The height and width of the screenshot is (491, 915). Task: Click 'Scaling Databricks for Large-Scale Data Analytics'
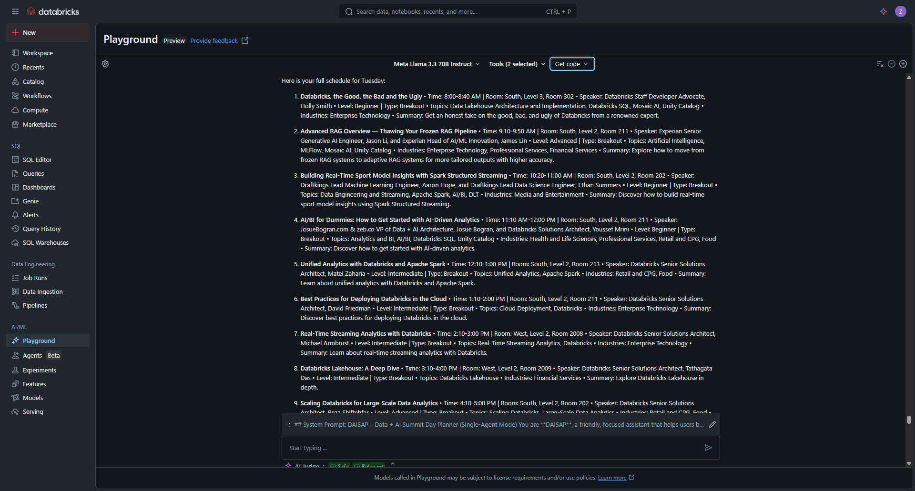coord(369,403)
